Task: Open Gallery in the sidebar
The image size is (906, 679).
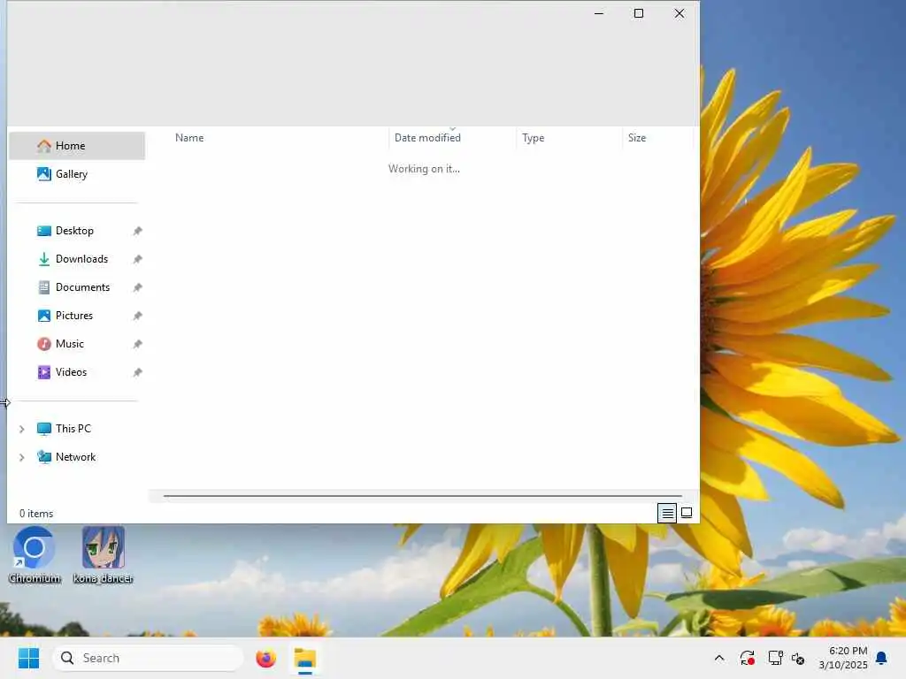Action: click(77, 174)
